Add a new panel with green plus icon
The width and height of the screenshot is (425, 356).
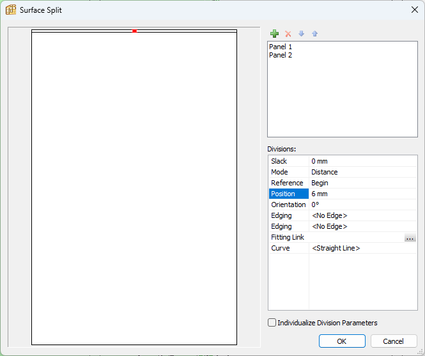[x=274, y=34]
